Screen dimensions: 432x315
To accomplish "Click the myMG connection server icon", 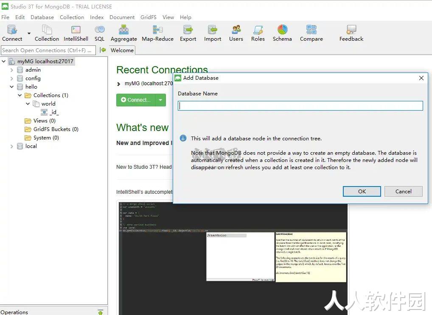I will 12,61.
